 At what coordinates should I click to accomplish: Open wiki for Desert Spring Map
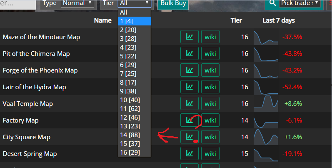click(210, 153)
